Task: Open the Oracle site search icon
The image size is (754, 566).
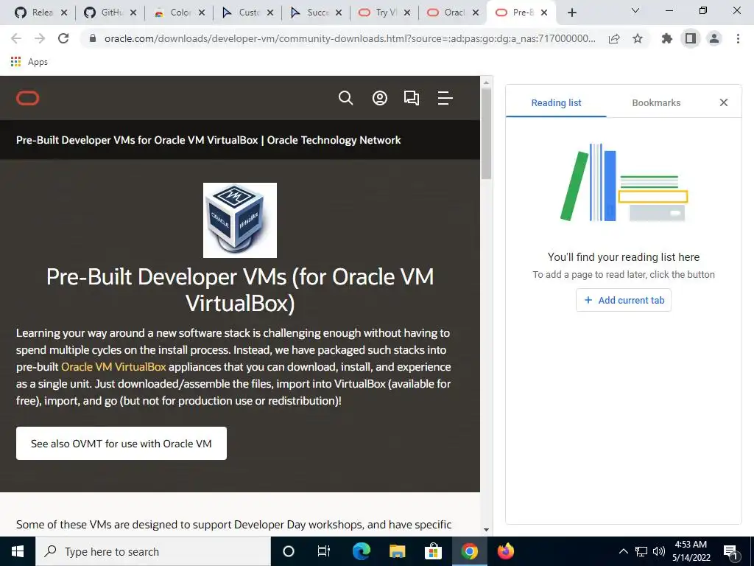Action: (346, 98)
